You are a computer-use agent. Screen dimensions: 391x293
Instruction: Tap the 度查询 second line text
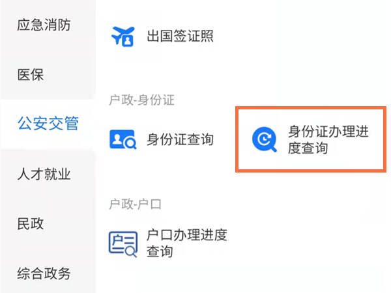pyautogui.click(x=308, y=148)
